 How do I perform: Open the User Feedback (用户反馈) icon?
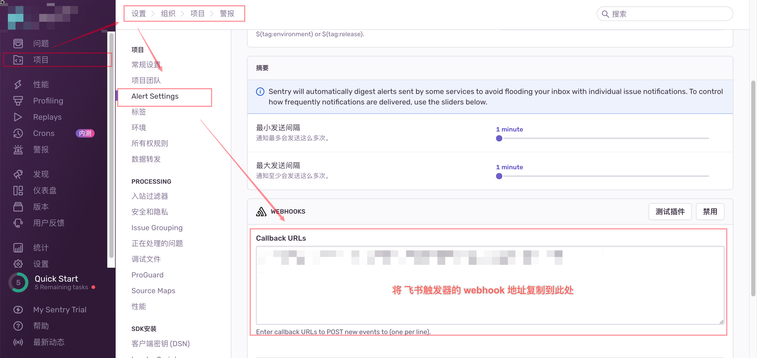[18, 223]
